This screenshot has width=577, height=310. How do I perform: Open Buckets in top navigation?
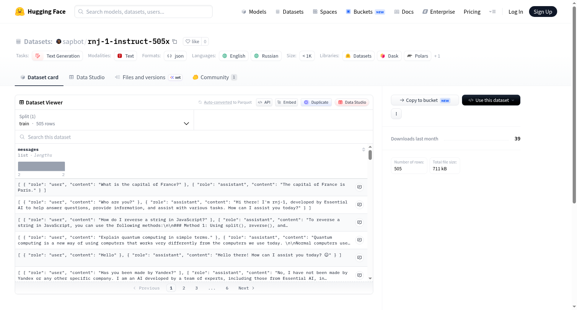click(x=365, y=12)
